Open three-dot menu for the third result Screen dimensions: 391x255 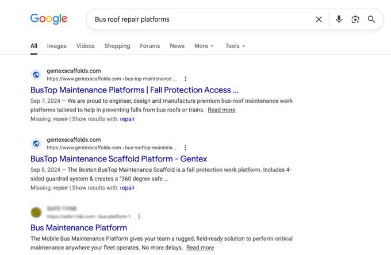(x=139, y=217)
